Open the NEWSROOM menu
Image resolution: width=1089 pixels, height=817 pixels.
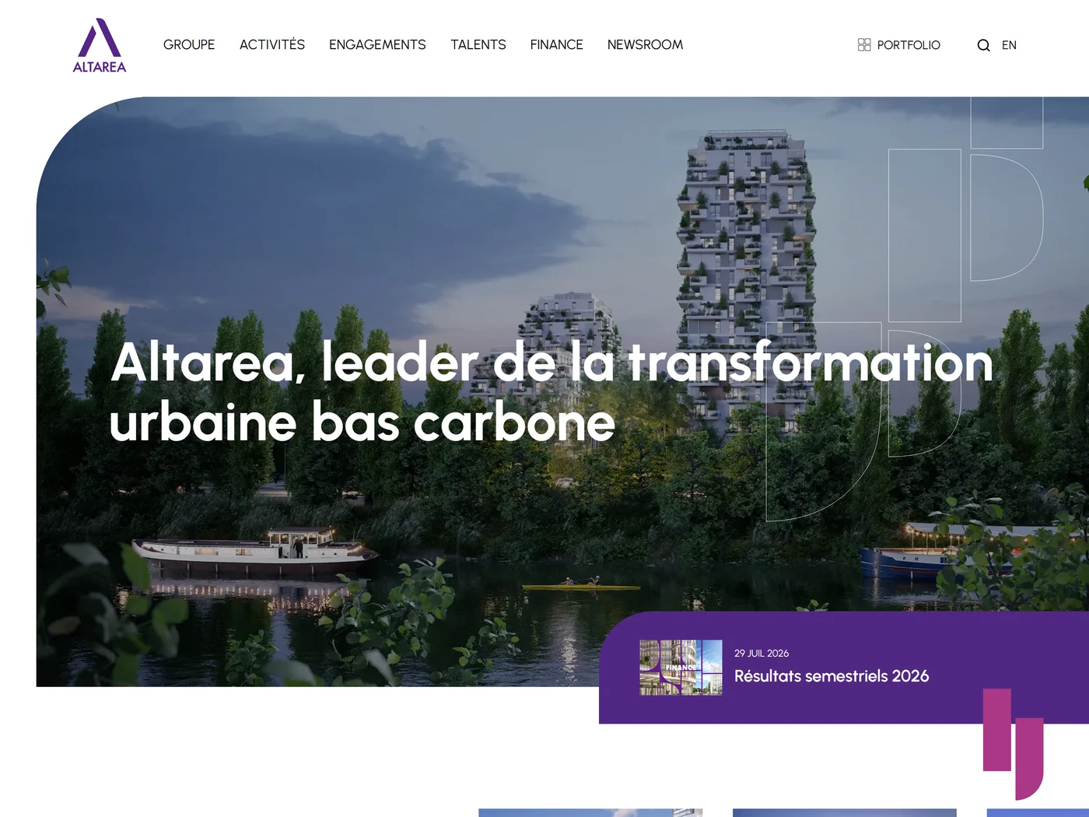click(646, 45)
